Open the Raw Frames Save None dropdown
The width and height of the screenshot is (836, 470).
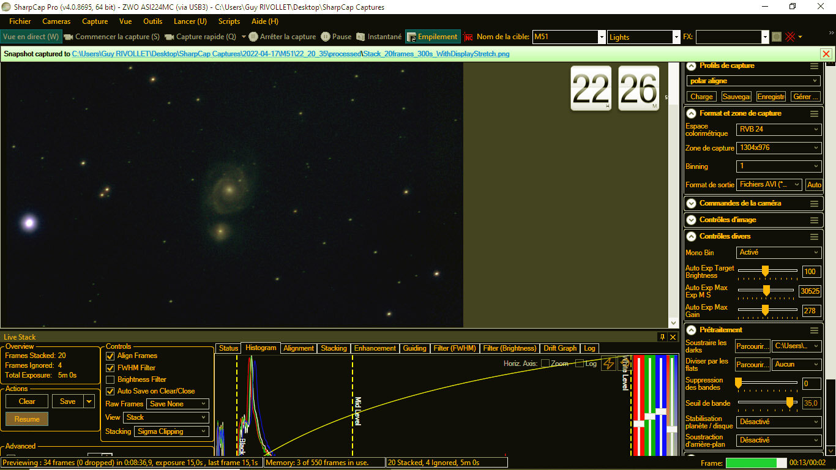click(x=178, y=404)
